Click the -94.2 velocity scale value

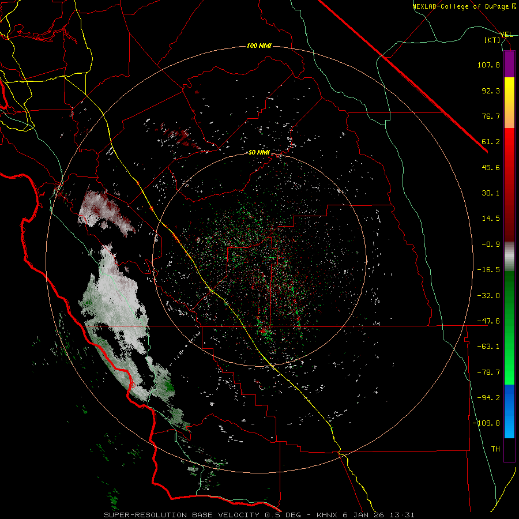[488, 398]
